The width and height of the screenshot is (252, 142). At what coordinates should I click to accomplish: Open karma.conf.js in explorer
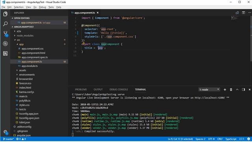26,92
